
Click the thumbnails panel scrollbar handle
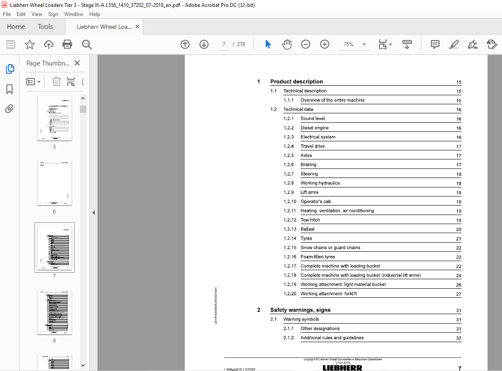[83, 109]
